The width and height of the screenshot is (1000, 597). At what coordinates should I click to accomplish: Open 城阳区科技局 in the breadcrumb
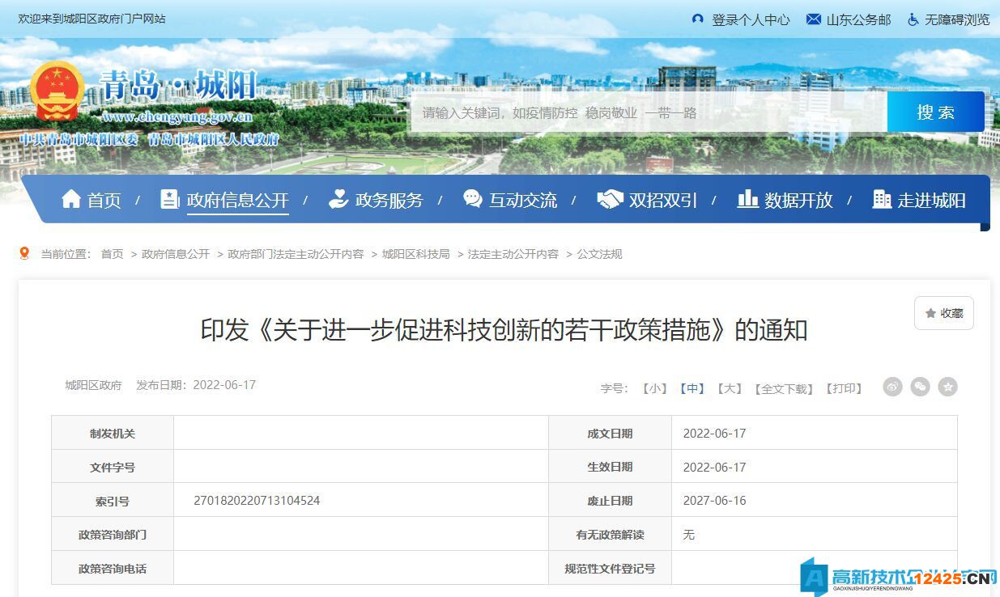click(415, 254)
